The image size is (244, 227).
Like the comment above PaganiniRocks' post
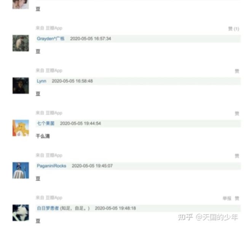pyautogui.click(x=237, y=156)
